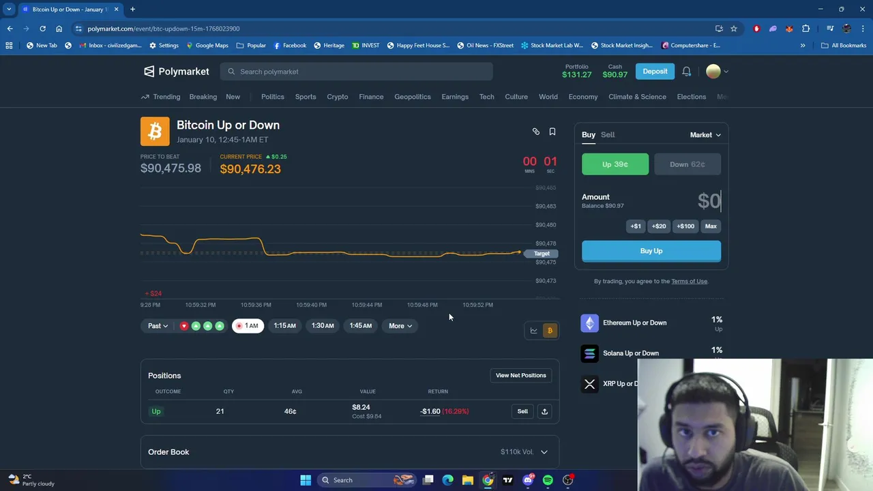Show the hidden bookmarks overflow chevron

[803, 46]
